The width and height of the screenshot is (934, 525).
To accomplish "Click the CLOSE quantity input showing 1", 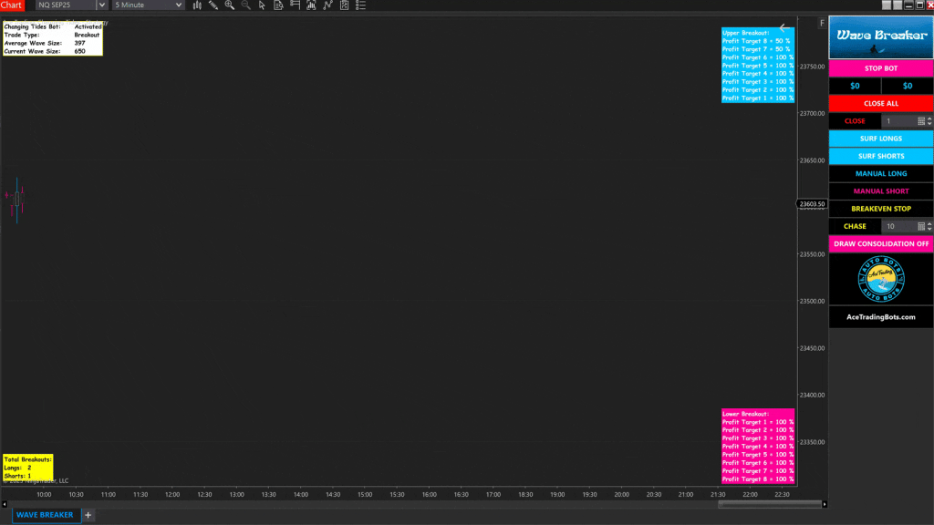I will (x=898, y=121).
